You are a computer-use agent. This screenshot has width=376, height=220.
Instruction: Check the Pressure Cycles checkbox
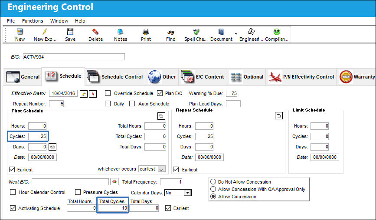78,192
